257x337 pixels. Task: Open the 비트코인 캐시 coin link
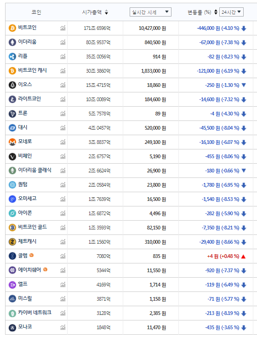[33, 70]
